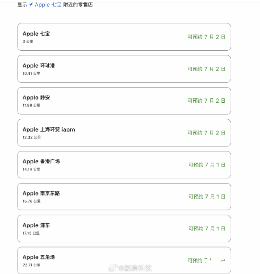Viewport: 260px width, 274px height.
Task: Click the 新浪科技 Weibo watermark
Action: click(x=130, y=268)
